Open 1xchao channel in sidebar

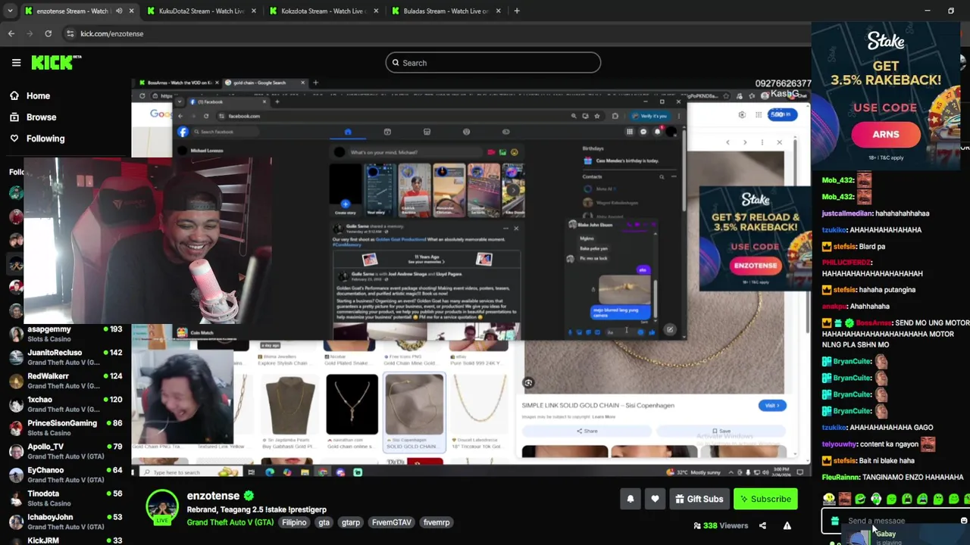(x=65, y=404)
